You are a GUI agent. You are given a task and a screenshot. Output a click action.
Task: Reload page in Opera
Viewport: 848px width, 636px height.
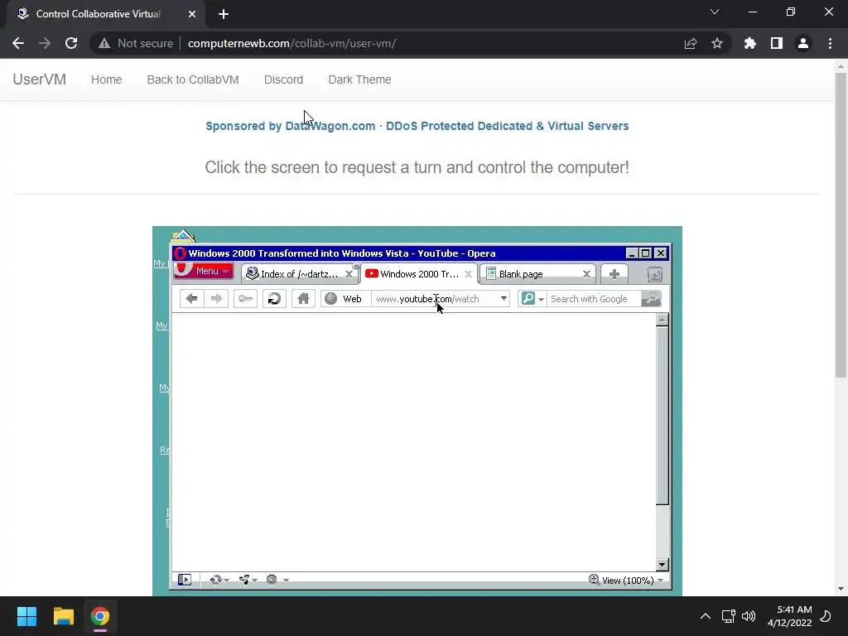pos(274,298)
